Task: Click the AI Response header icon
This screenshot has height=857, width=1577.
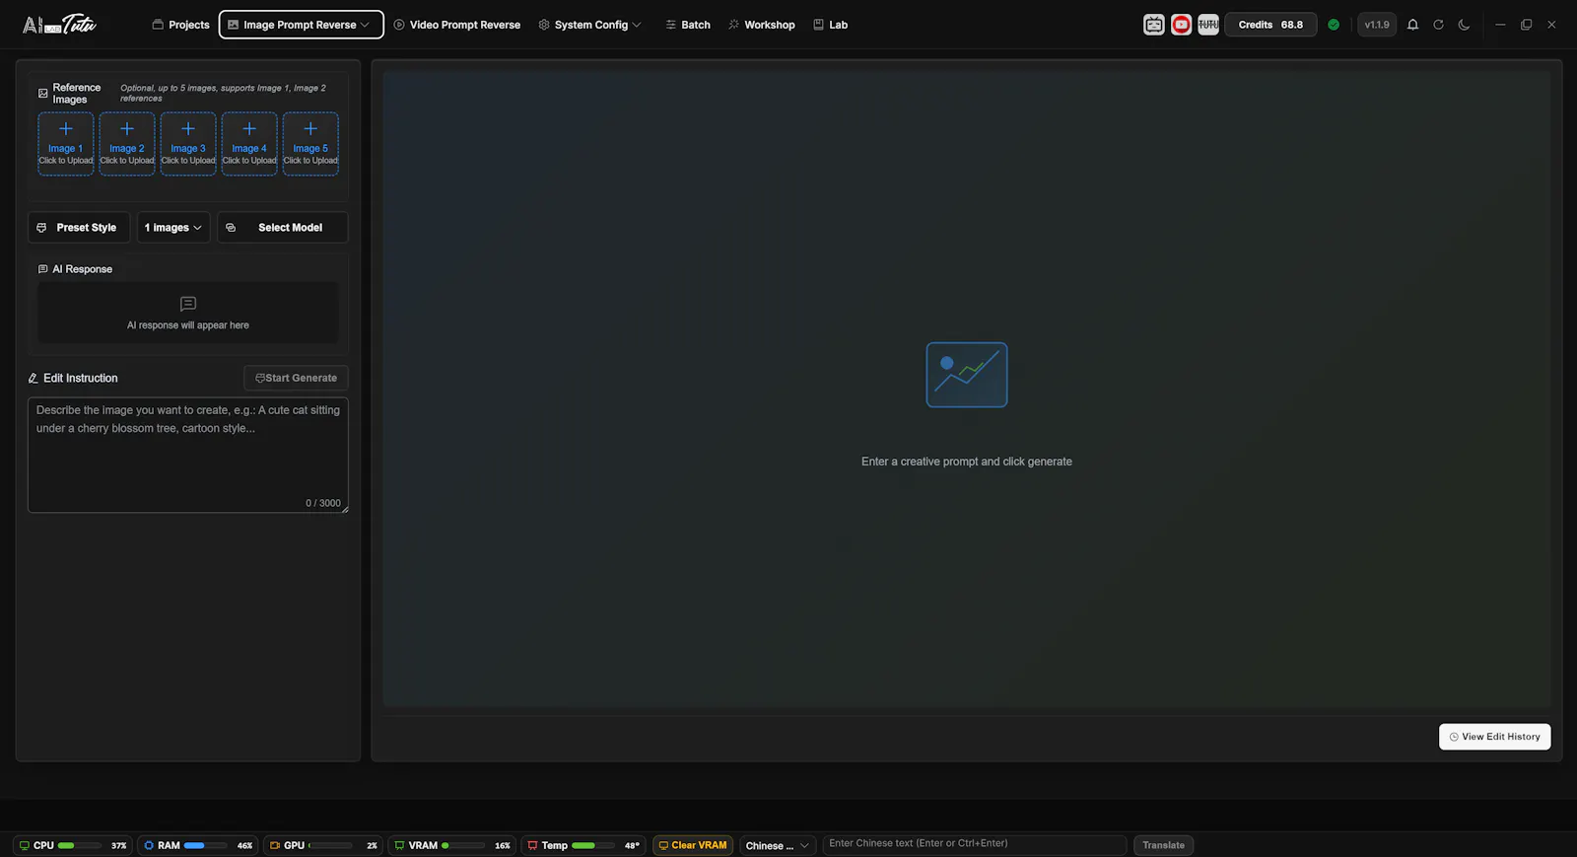Action: point(42,269)
